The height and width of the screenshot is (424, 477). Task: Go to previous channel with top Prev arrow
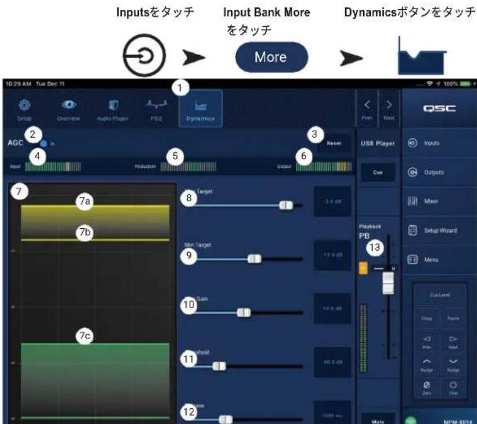[367, 109]
